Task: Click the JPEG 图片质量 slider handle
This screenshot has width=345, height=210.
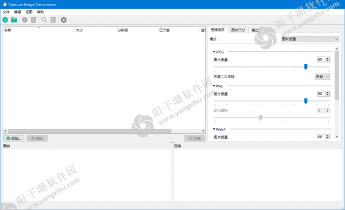Action: 306,67
